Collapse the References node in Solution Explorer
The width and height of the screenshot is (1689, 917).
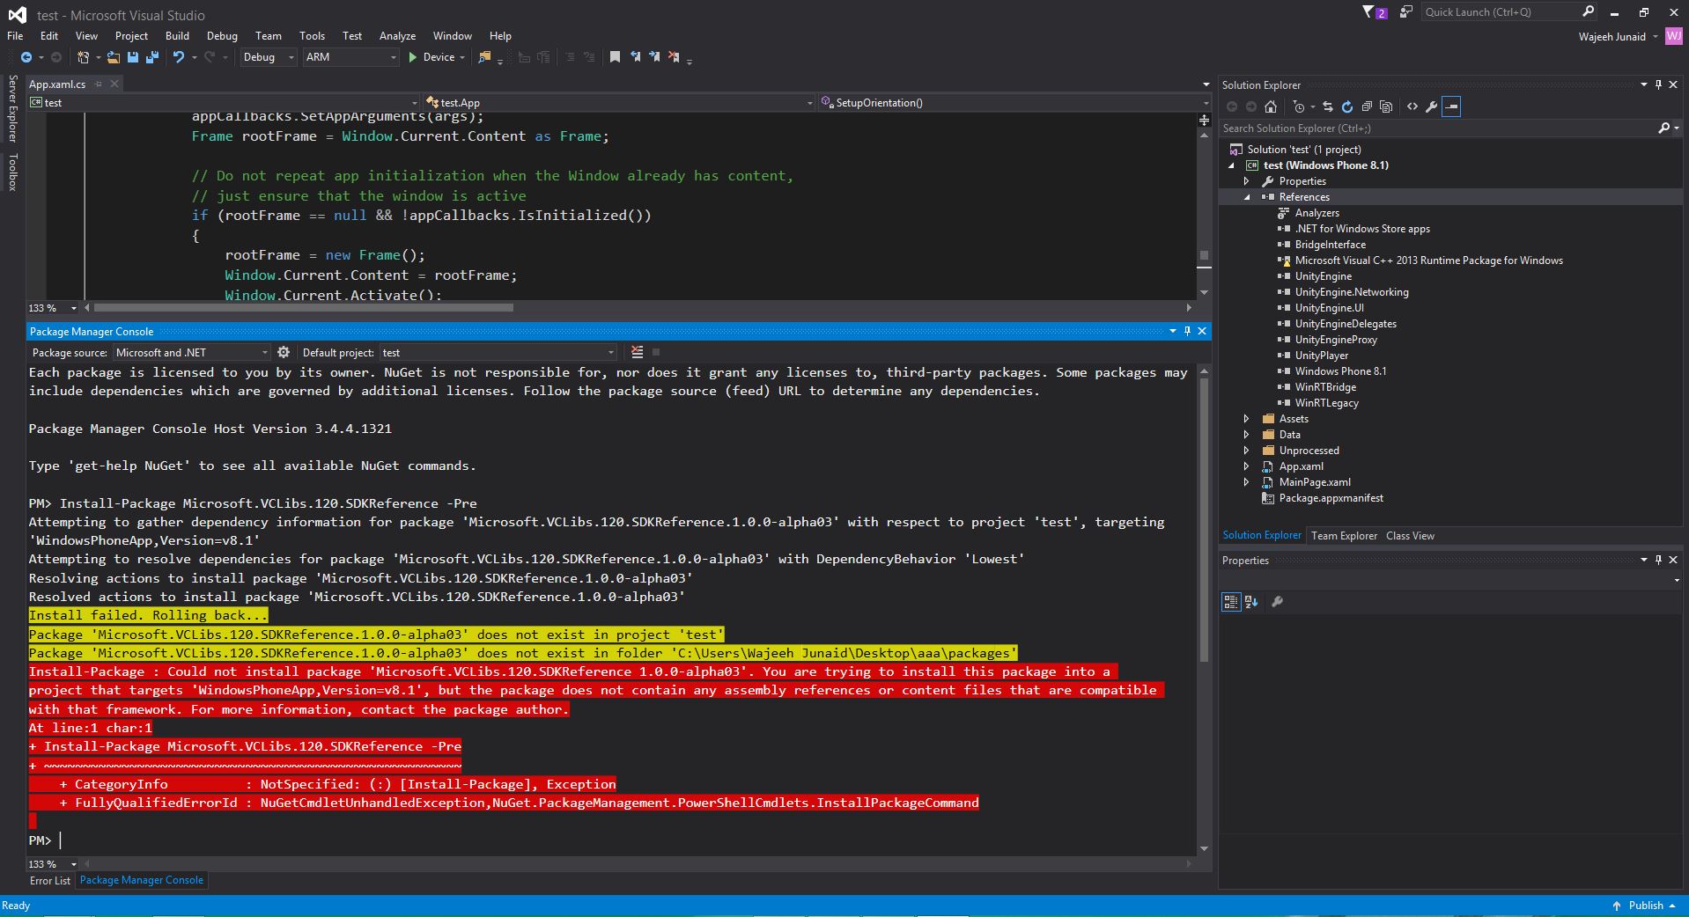point(1246,197)
